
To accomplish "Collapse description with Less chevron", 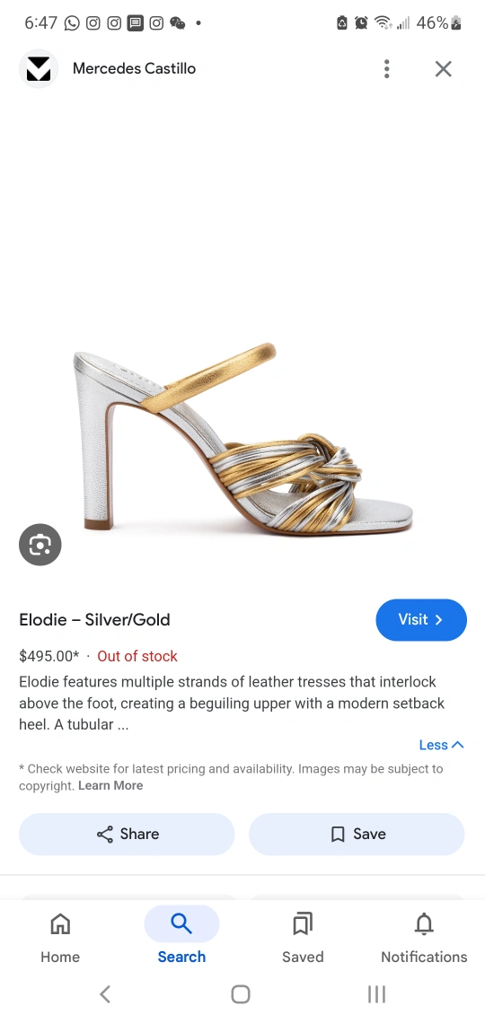I will tap(441, 745).
